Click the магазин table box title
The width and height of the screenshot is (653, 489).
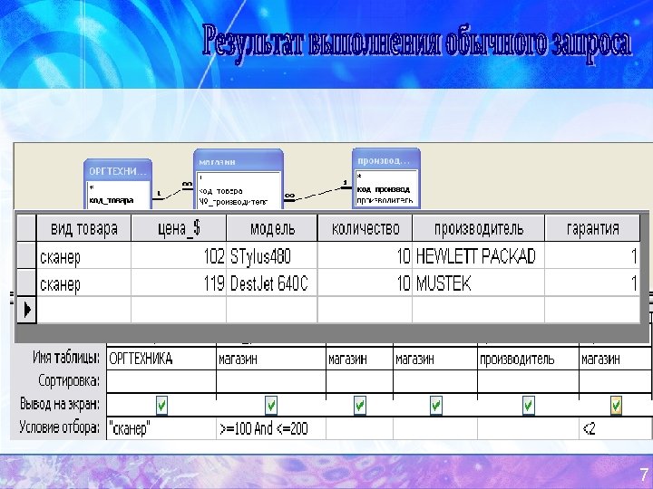coord(239,162)
